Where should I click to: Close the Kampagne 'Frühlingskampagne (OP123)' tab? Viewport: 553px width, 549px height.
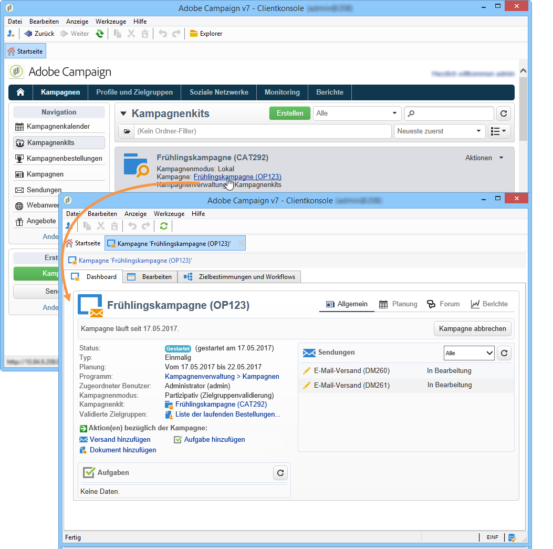pyautogui.click(x=241, y=243)
